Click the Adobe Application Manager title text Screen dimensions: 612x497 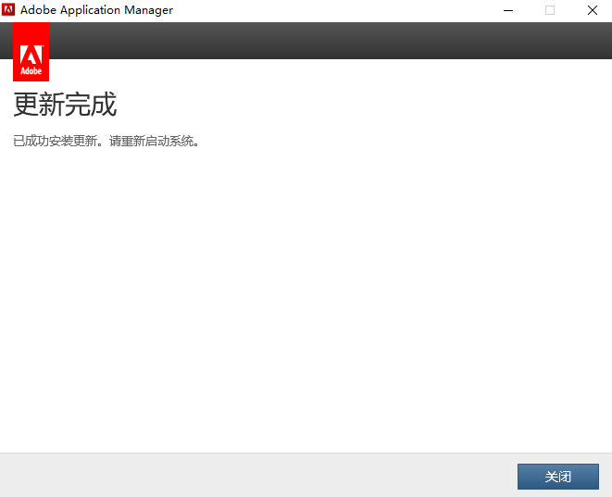click(x=96, y=10)
